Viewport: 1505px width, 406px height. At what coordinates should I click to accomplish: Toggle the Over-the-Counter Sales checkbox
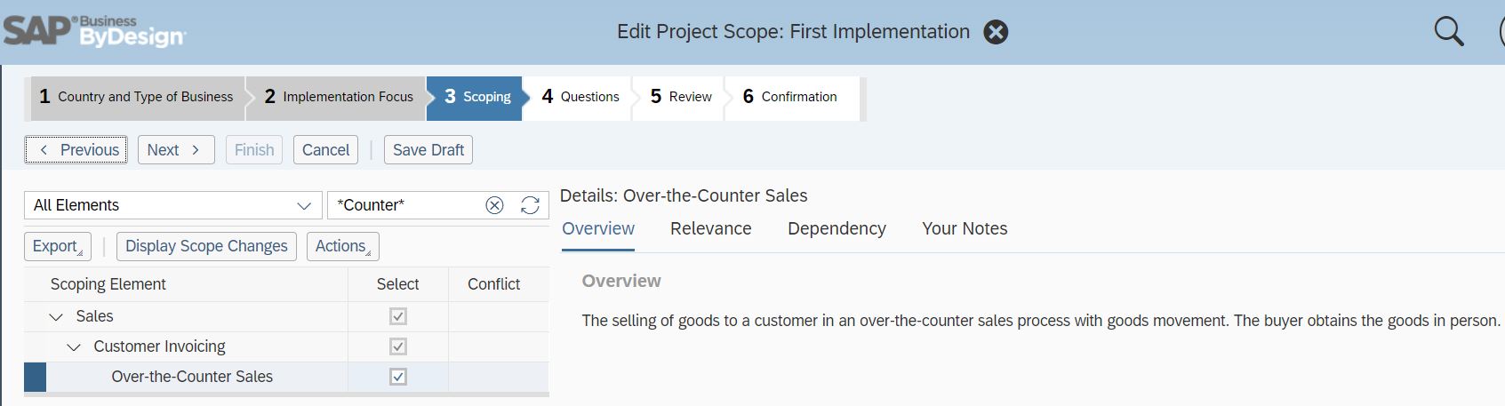(398, 377)
